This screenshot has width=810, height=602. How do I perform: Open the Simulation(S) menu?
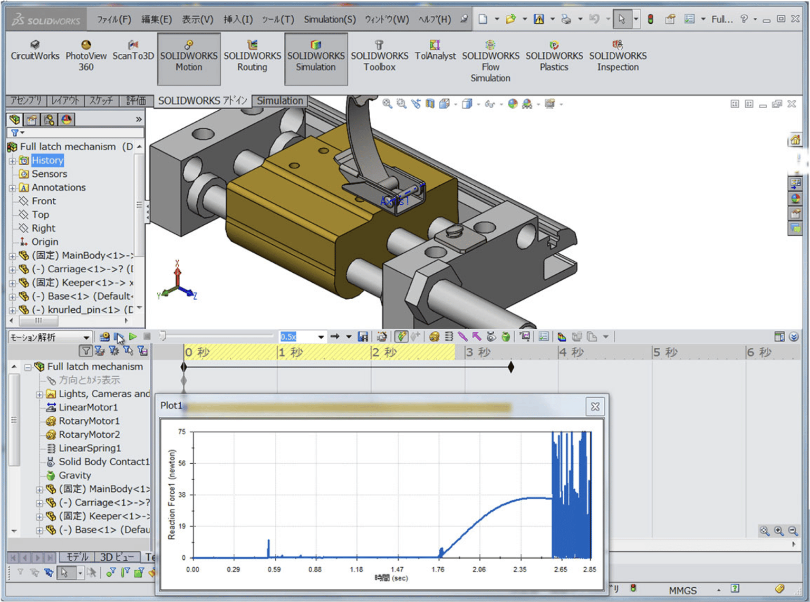tap(330, 20)
